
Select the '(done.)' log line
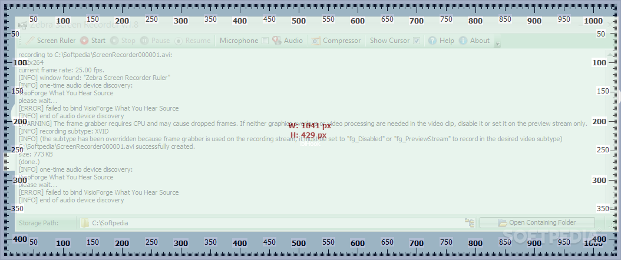29,162
